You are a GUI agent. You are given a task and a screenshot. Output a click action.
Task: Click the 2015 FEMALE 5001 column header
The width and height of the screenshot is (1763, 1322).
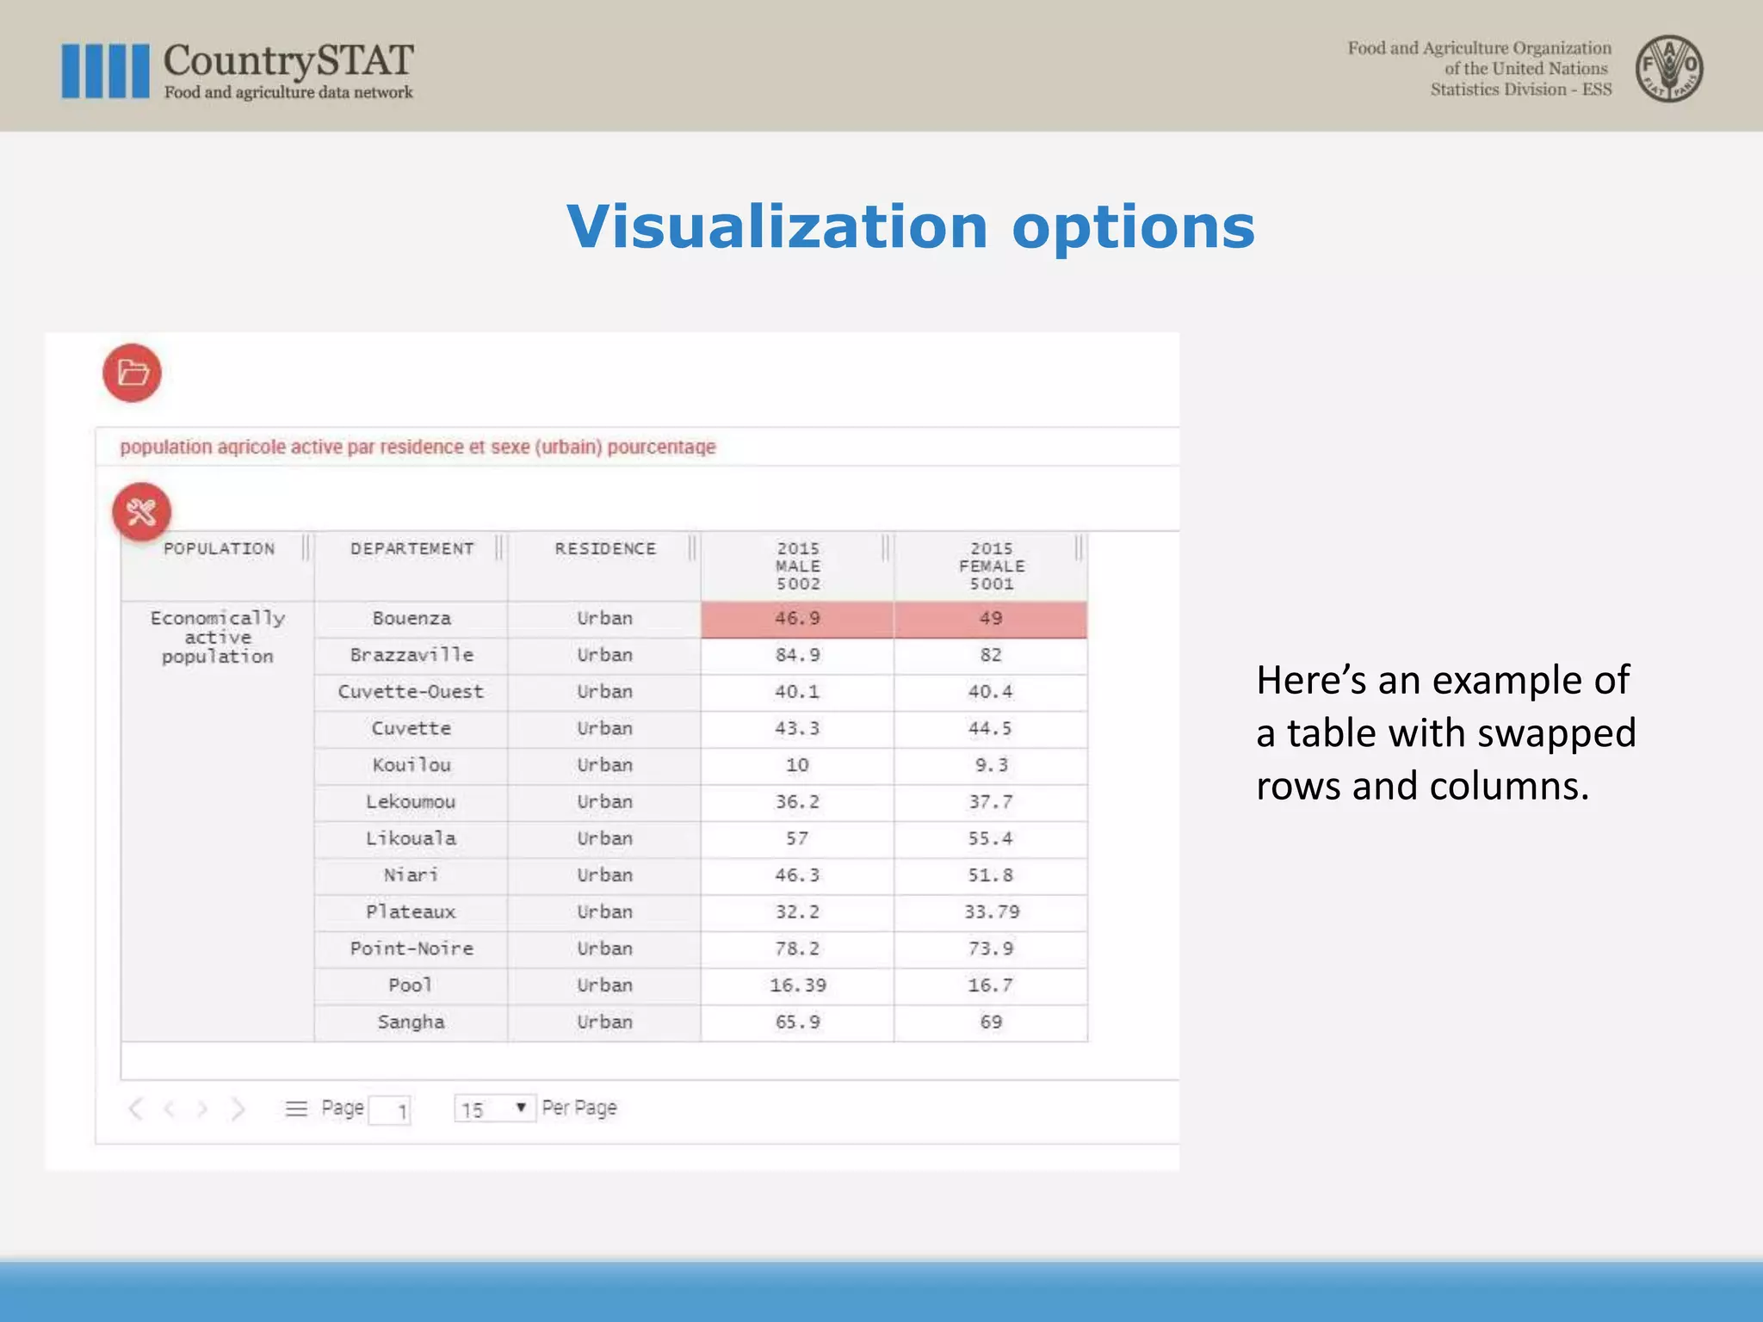992,565
